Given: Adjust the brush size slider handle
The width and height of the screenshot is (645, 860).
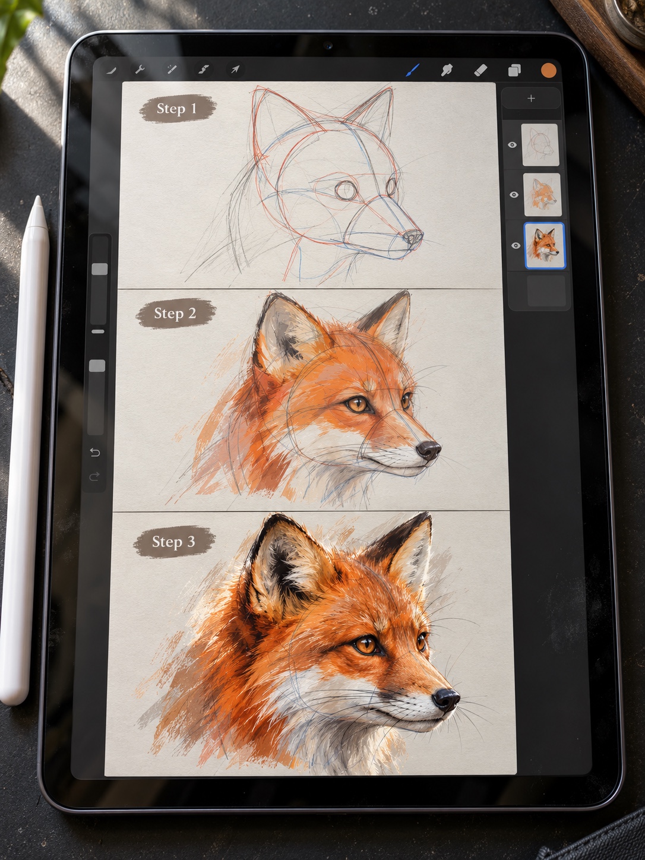Looking at the screenshot, I should click(100, 269).
